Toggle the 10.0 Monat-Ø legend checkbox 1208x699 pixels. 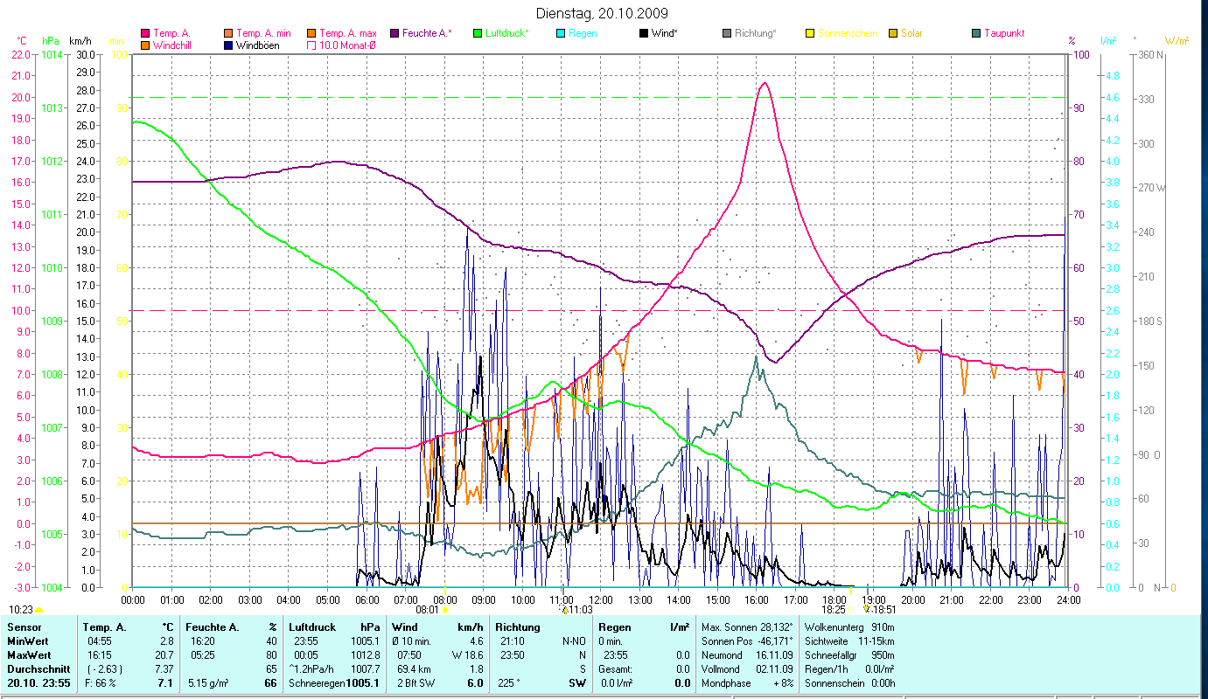311,45
